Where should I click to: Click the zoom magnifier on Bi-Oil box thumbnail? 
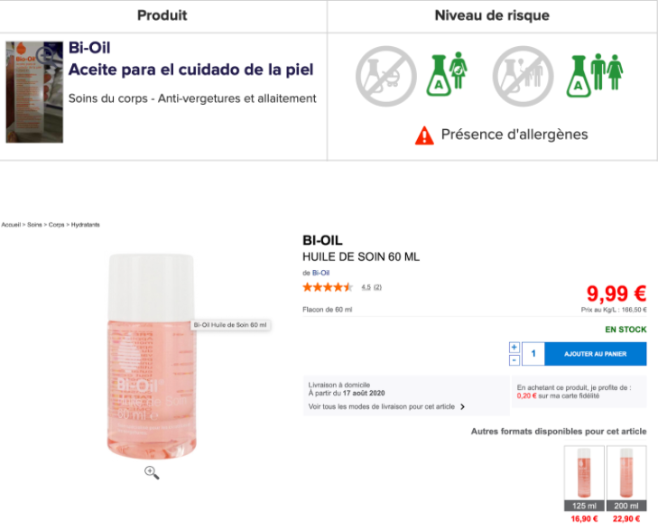44,54
